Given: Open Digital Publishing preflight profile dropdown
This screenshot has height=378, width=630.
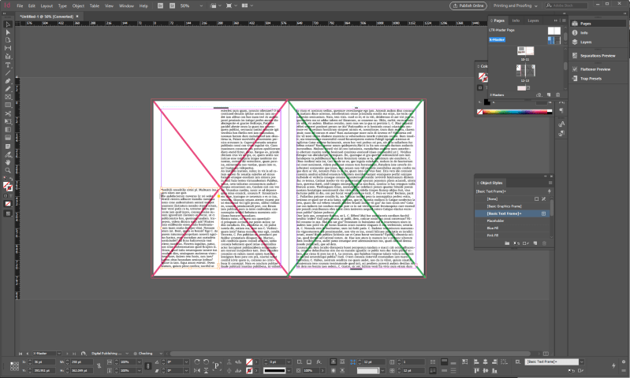Looking at the screenshot, I should (127, 354).
